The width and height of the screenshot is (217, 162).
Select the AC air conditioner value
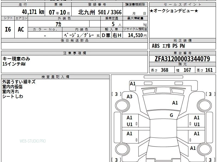[21, 29]
